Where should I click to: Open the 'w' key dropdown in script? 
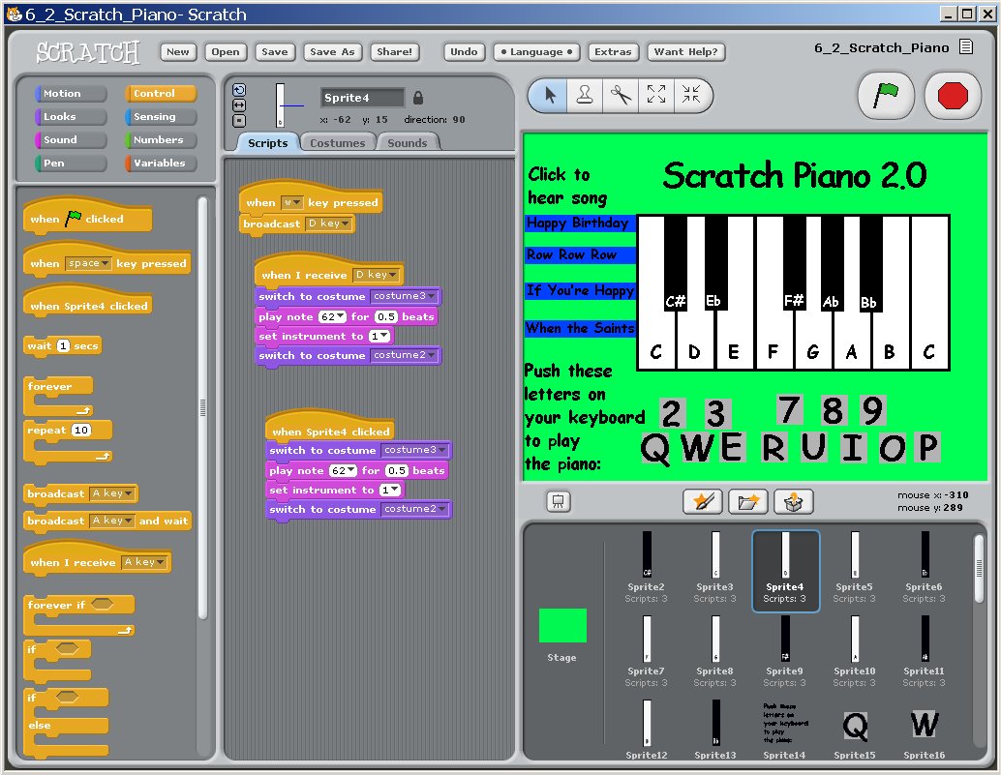point(291,203)
